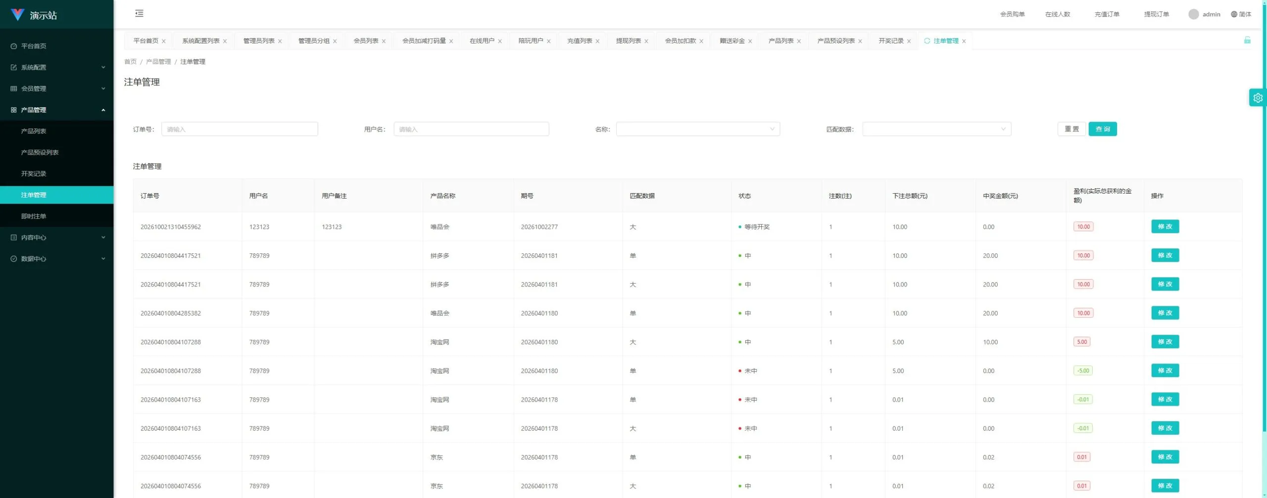1267x498 pixels.
Task: Open 开奖记录 in the sidebar submenu
Action: [x=56, y=173]
